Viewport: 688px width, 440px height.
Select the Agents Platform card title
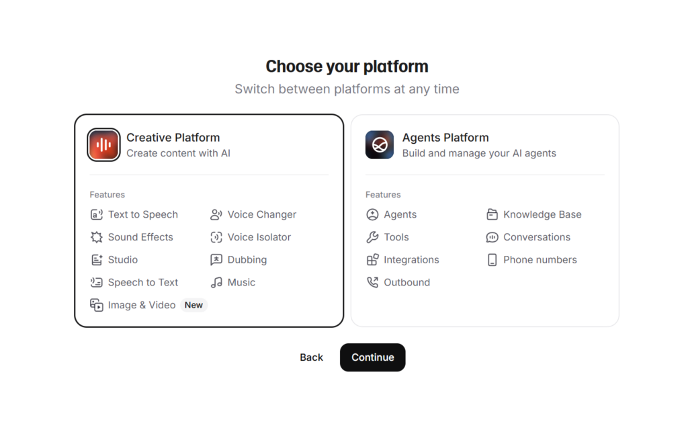pyautogui.click(x=445, y=138)
